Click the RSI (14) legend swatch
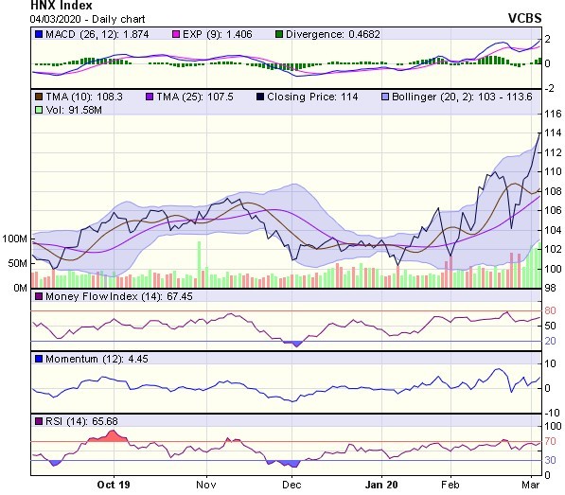The width and height of the screenshot is (565, 495). 39,421
